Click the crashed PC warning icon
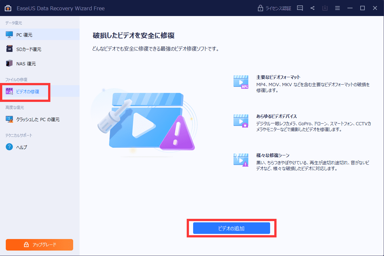Viewport: 384px width, 256px height. pos(9,119)
